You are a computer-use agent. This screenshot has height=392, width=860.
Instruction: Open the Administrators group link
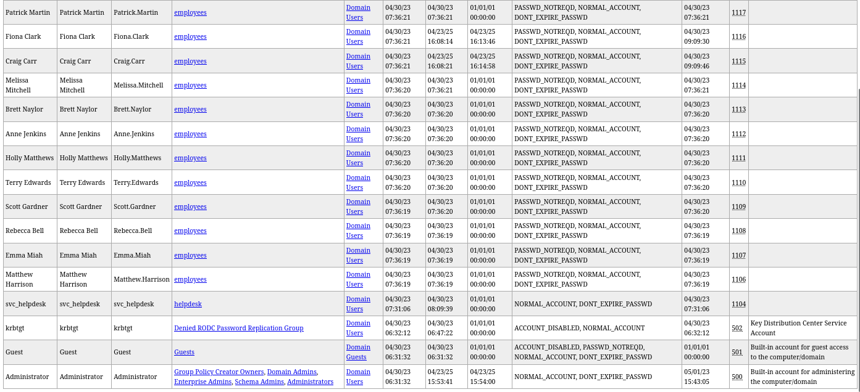[310, 382]
